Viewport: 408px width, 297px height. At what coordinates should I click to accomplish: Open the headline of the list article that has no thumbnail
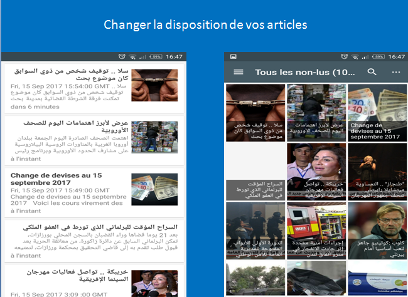click(100, 227)
